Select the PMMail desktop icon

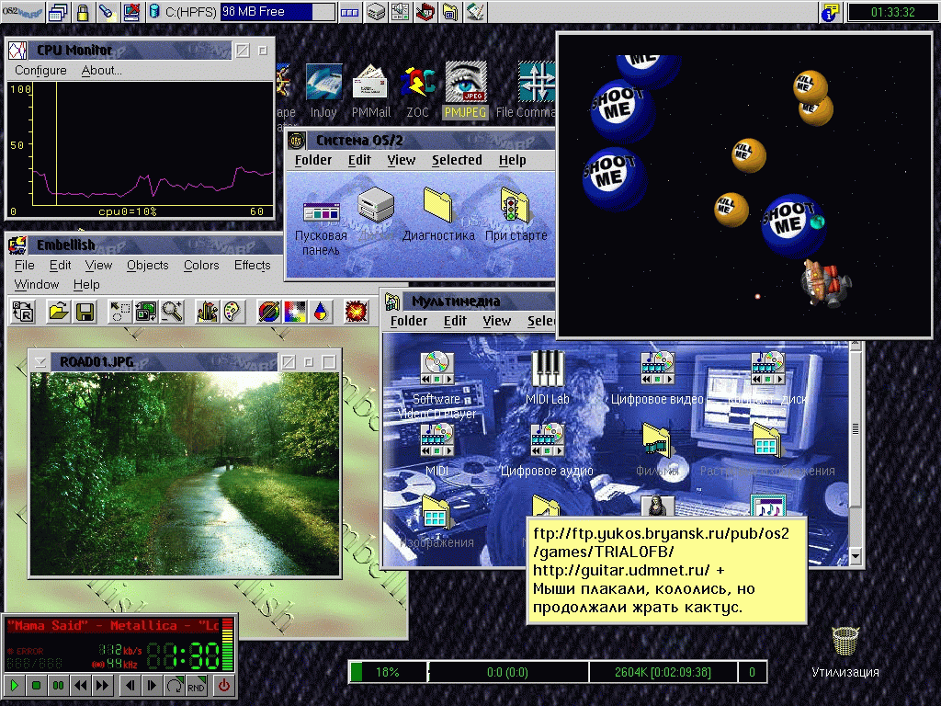(x=371, y=91)
